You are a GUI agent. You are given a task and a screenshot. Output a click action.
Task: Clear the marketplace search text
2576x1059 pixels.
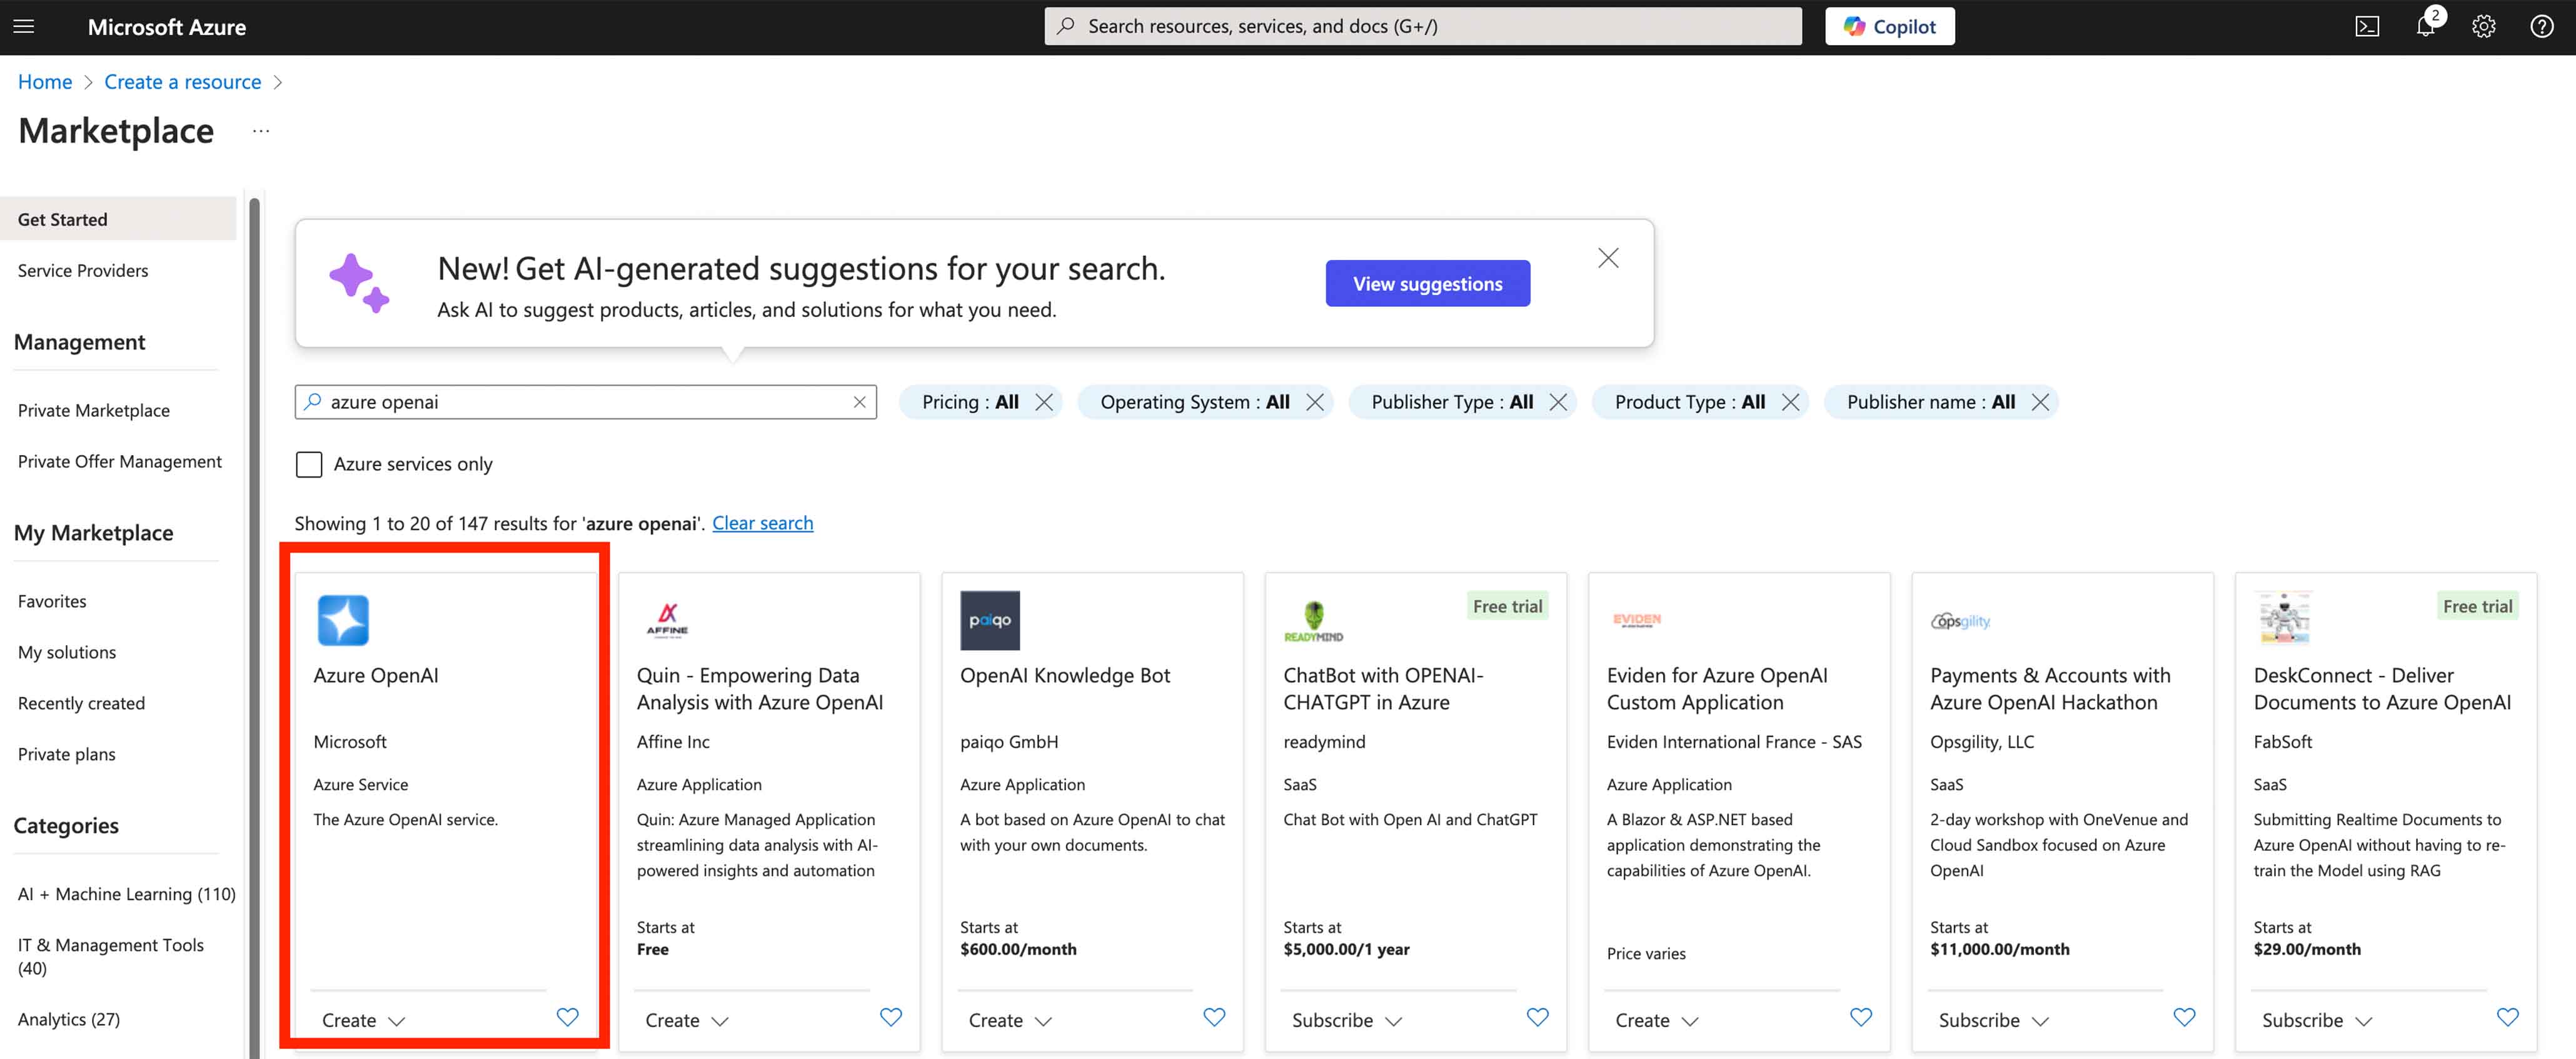click(859, 402)
